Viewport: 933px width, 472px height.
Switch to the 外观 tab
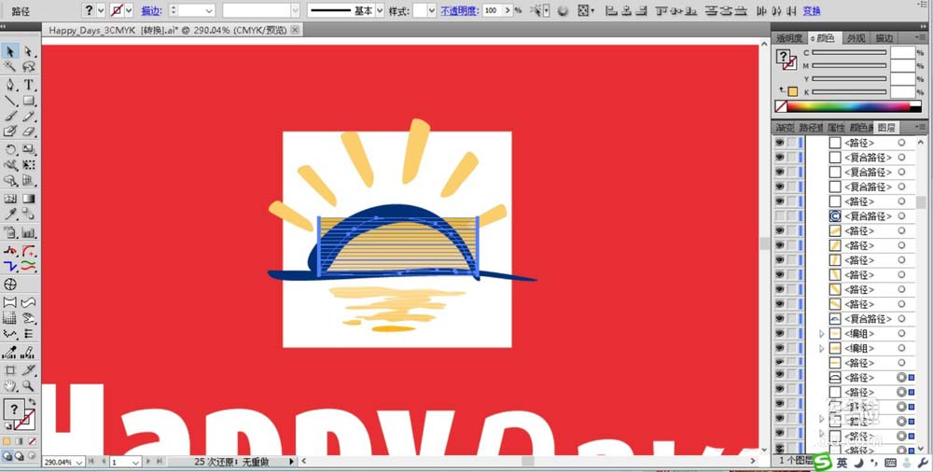point(856,38)
